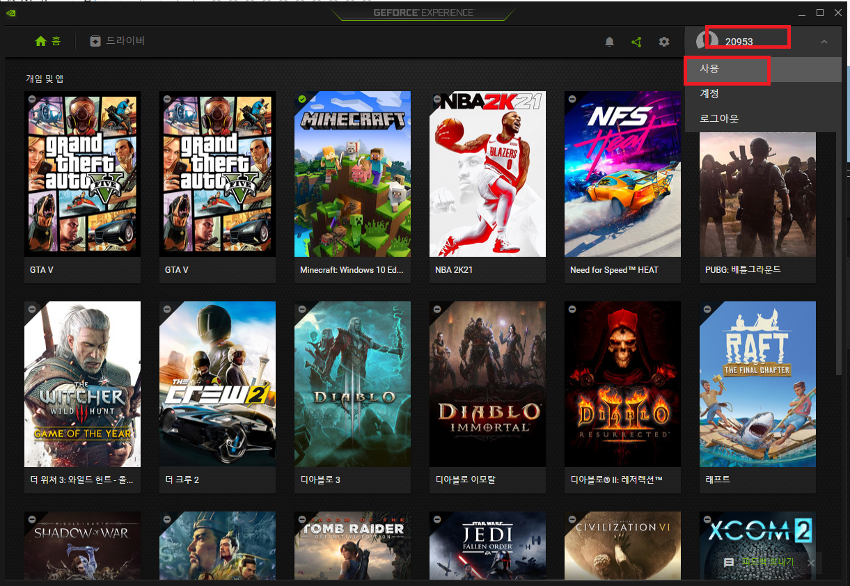The width and height of the screenshot is (850, 586).
Task: Click the 디아블로® II: 레저렉션 title
Action: (x=616, y=480)
